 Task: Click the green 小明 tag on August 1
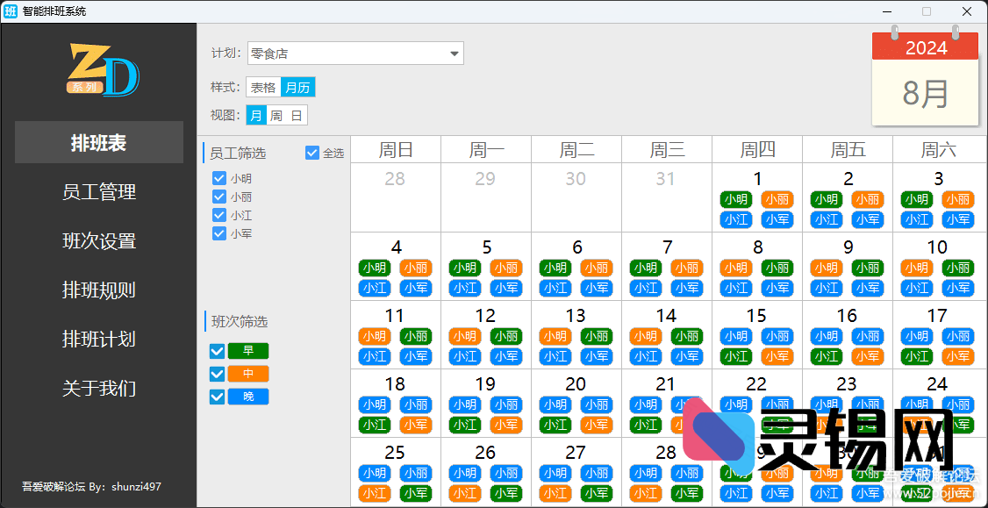(737, 199)
